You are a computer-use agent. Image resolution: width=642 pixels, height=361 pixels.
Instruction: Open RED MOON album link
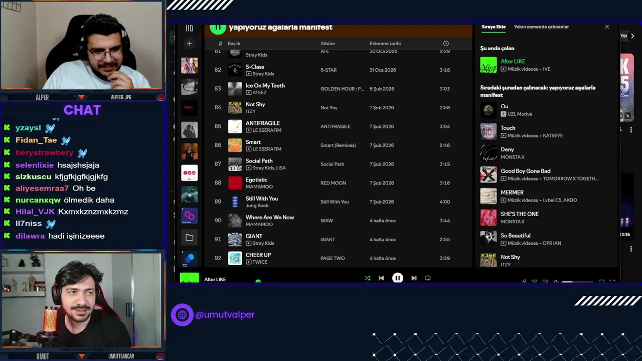click(333, 183)
